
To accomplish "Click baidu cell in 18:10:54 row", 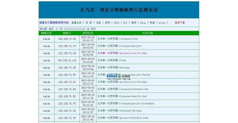I will 46,68.
